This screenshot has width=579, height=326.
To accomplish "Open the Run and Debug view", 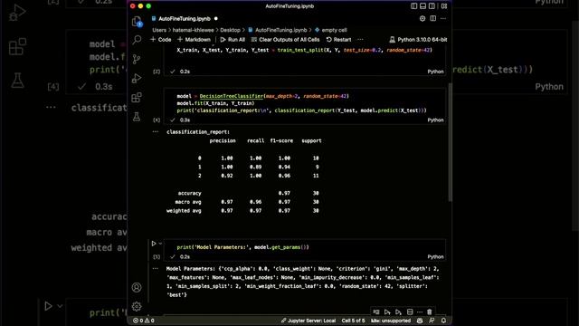I will [137, 79].
